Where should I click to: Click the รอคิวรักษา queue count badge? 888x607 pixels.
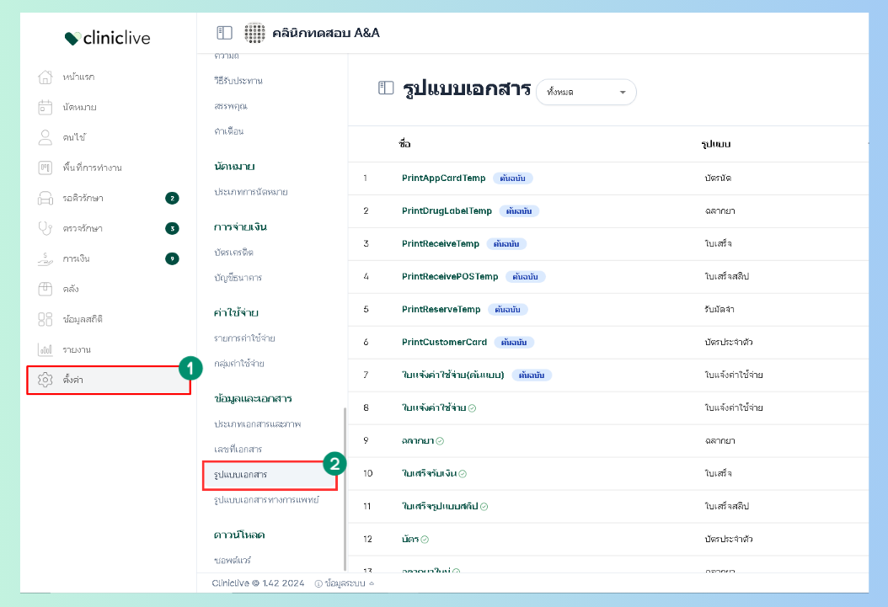click(172, 199)
